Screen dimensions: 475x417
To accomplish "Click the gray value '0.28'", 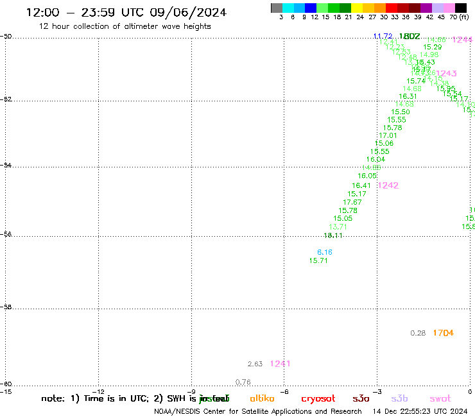I will click(x=418, y=333).
